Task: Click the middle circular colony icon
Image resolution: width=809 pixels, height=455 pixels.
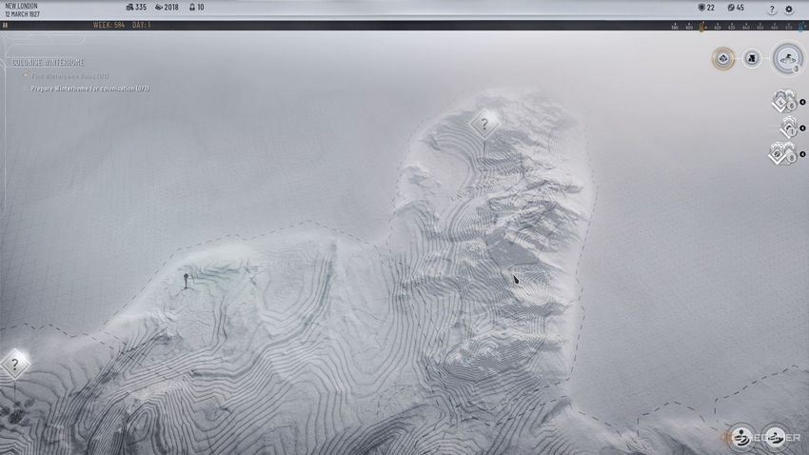Action: coord(752,58)
